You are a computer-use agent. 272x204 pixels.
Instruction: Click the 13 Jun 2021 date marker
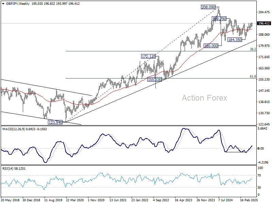118,200
